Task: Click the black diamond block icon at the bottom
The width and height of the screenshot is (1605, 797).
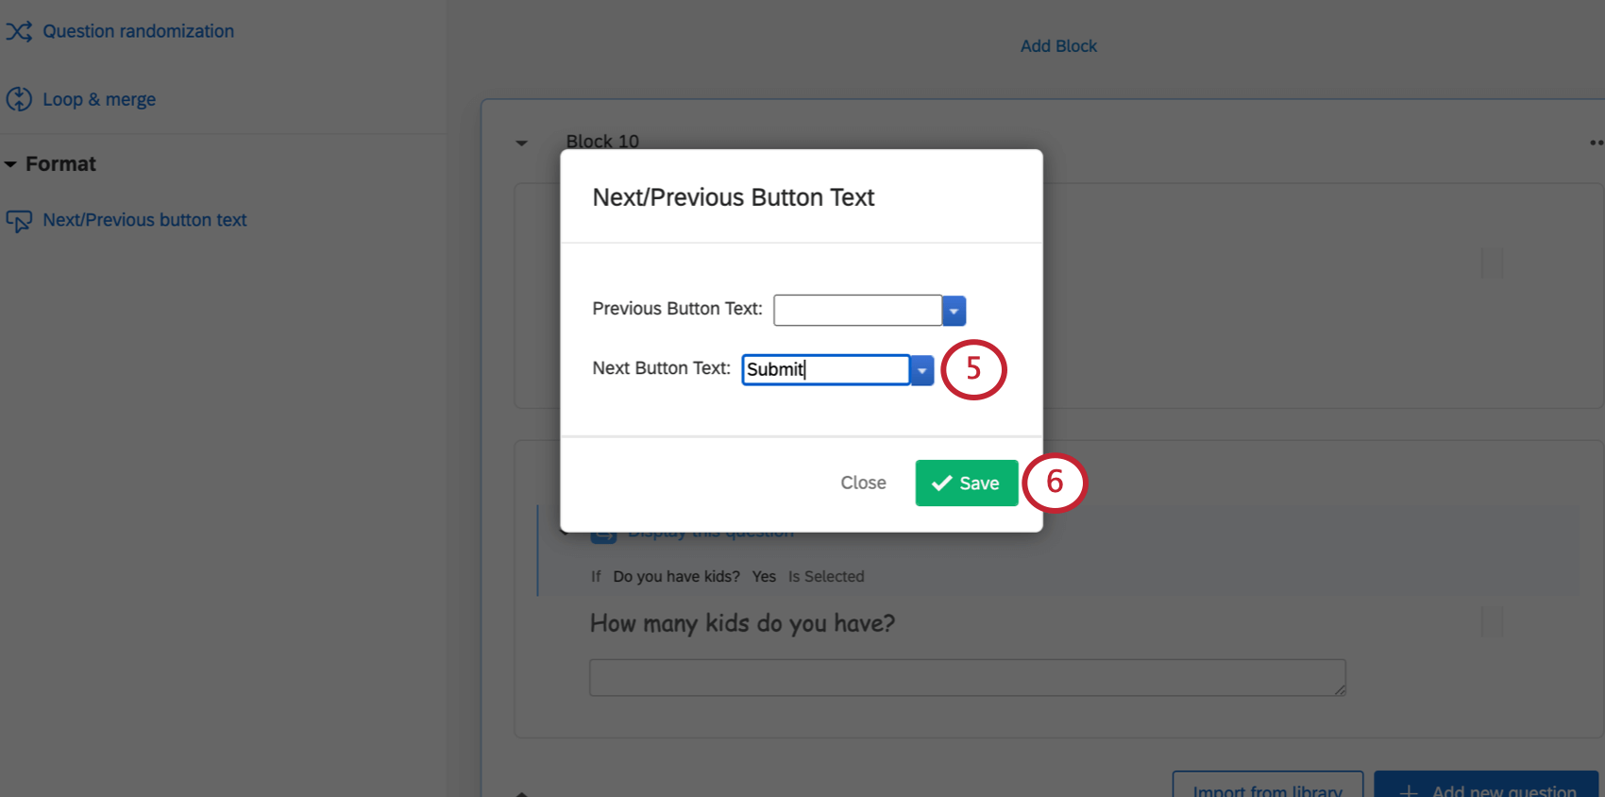Action: pos(523,793)
